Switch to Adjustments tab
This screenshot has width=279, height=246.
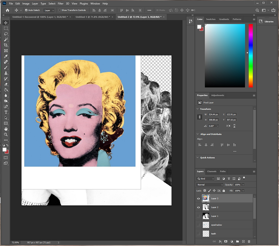tap(217, 95)
